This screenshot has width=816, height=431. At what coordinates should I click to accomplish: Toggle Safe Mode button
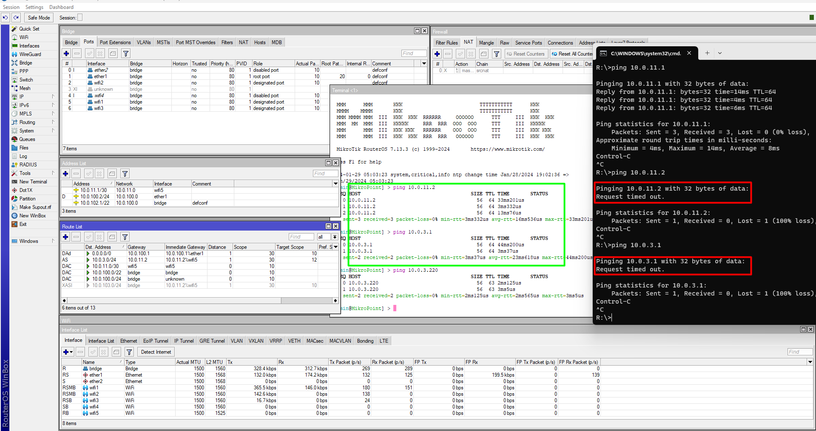[39, 18]
